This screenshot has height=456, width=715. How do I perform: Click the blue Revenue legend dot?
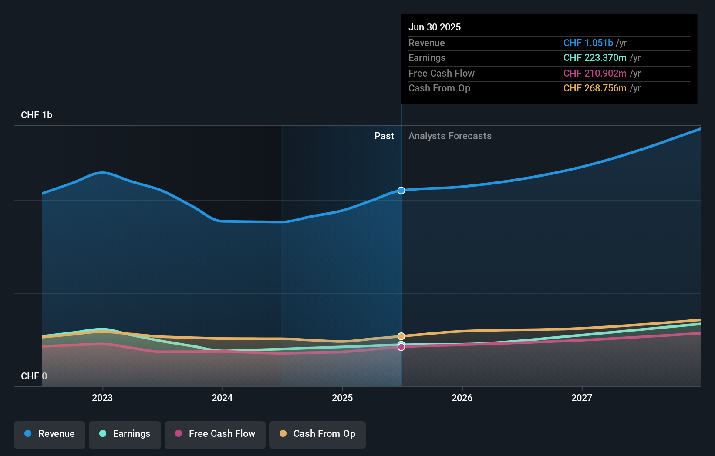click(x=29, y=434)
